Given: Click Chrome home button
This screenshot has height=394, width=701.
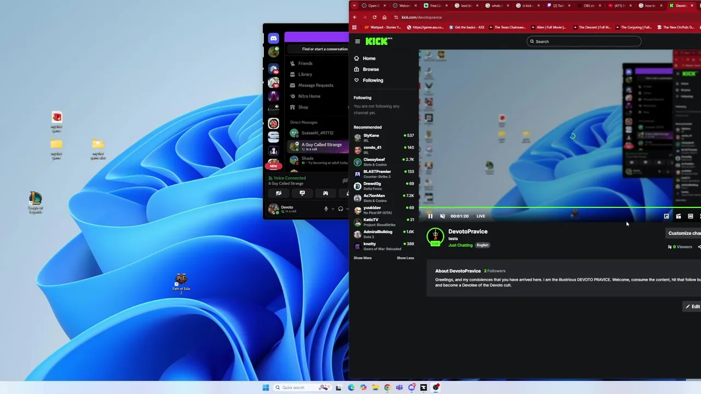Looking at the screenshot, I should pos(384,18).
